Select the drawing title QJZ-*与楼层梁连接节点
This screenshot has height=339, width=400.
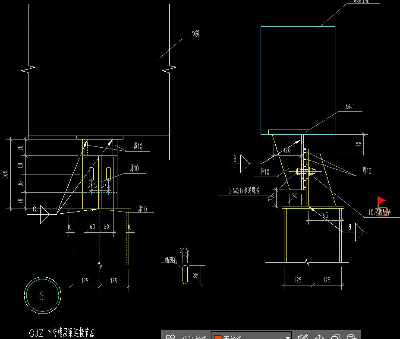pyautogui.click(x=61, y=333)
